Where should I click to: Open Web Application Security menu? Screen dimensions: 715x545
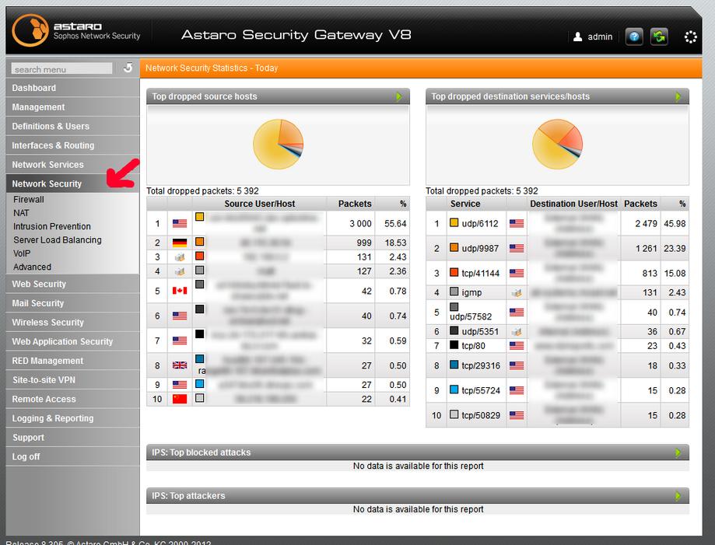[x=72, y=341]
